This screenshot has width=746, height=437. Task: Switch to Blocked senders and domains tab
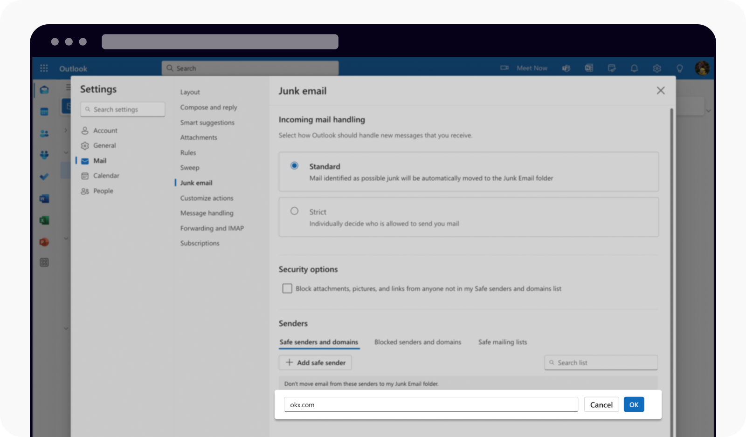point(417,342)
